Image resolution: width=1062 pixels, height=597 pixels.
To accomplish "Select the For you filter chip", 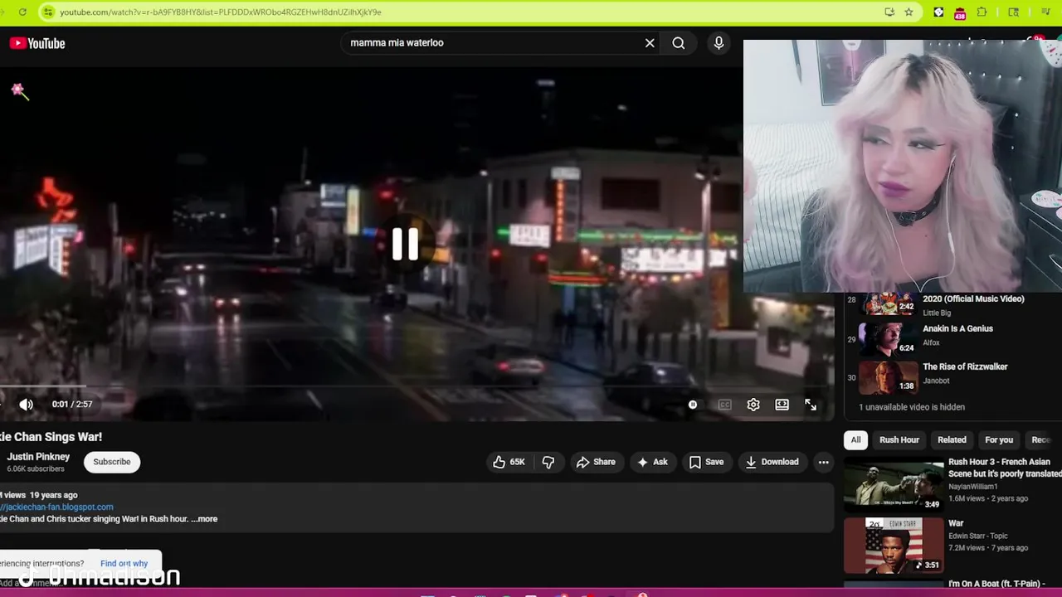I will [x=999, y=440].
